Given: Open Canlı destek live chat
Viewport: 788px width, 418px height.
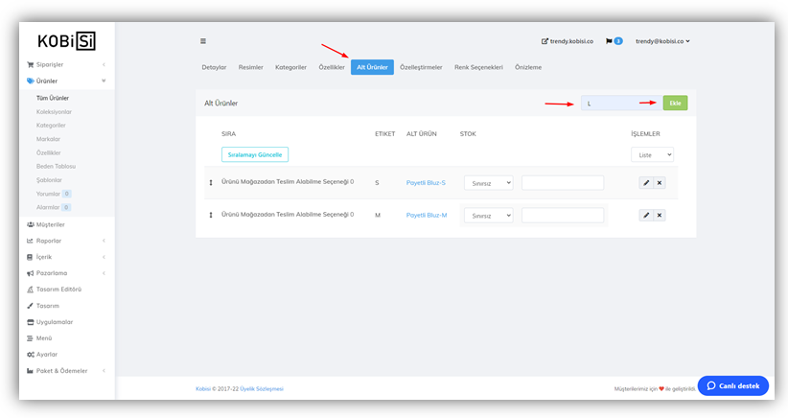Looking at the screenshot, I should coord(733,385).
